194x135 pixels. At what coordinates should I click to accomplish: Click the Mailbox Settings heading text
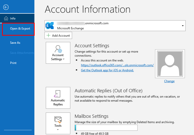click(92, 116)
